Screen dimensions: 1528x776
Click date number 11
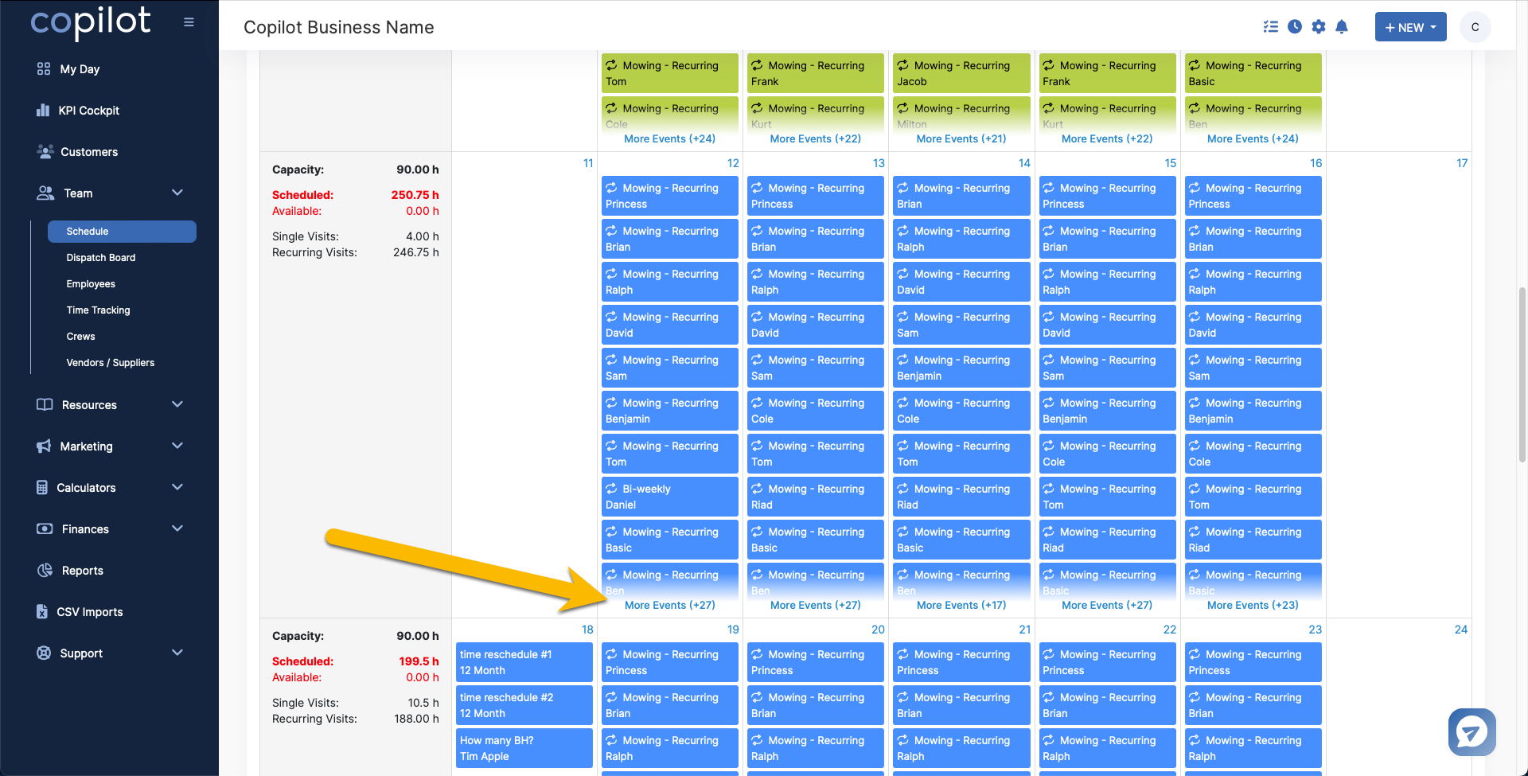(x=588, y=163)
